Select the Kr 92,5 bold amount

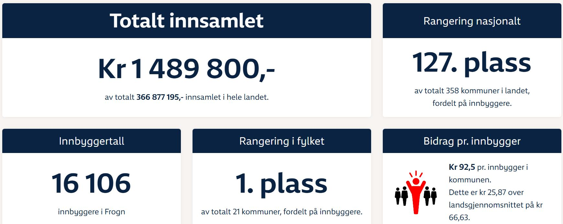coord(462,167)
